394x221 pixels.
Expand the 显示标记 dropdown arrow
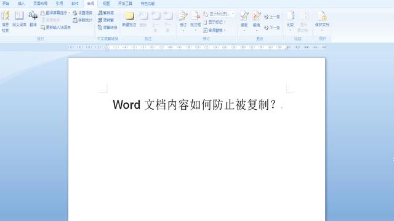coord(224,22)
